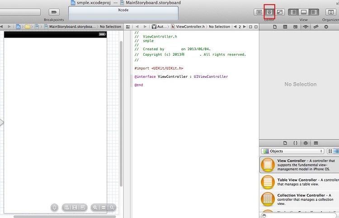Open the Objects library dropdown
Screen dimensions: 339x218
click(x=293, y=151)
